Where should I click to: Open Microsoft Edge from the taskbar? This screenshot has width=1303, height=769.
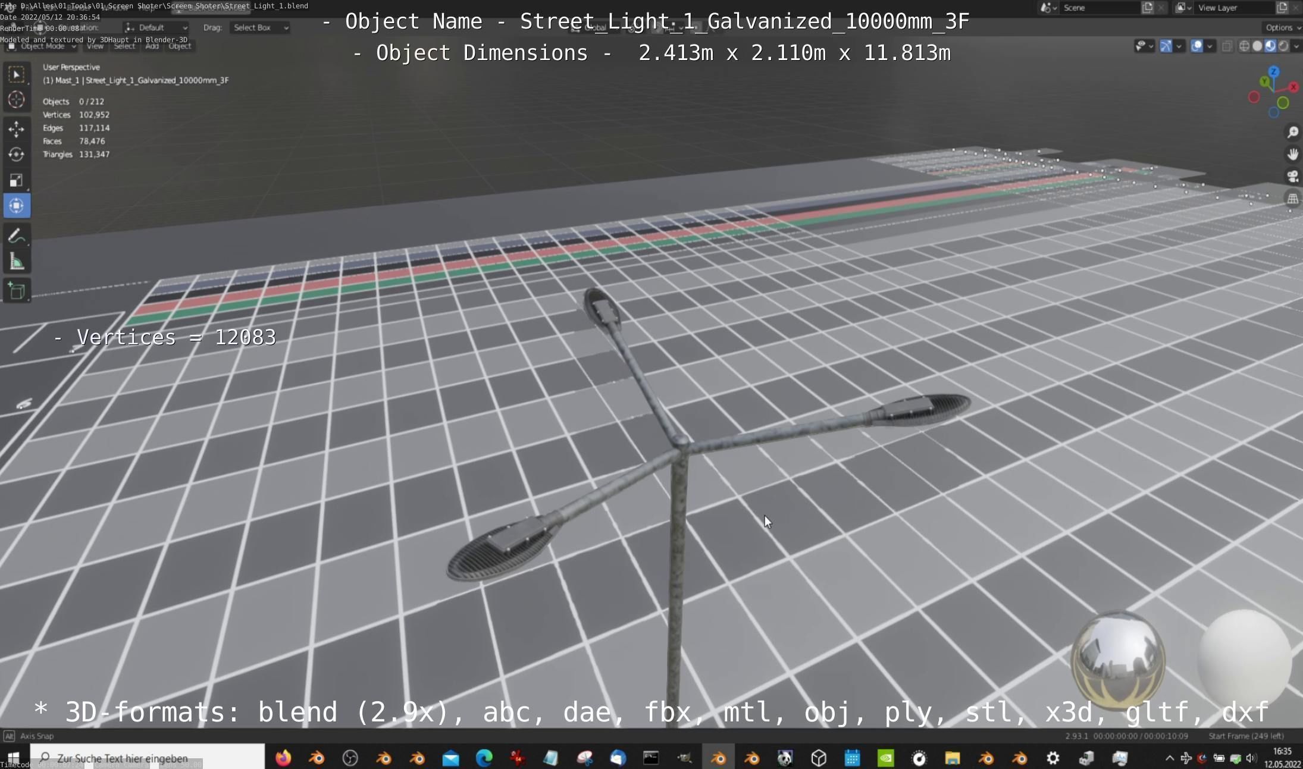pyautogui.click(x=484, y=758)
